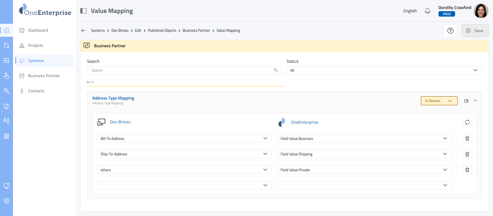
Task: Click into the Search input field
Action: tap(180, 70)
